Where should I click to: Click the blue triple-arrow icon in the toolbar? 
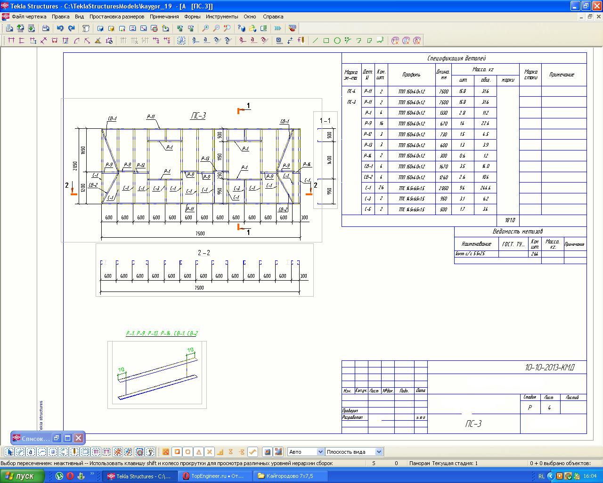click(x=278, y=28)
